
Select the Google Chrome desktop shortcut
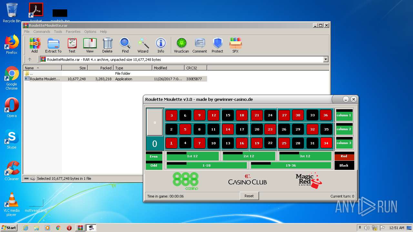(x=12, y=78)
